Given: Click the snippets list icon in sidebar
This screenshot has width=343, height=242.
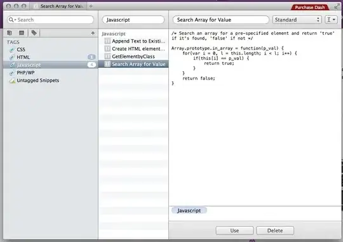Looking at the screenshot, I should point(22,33).
